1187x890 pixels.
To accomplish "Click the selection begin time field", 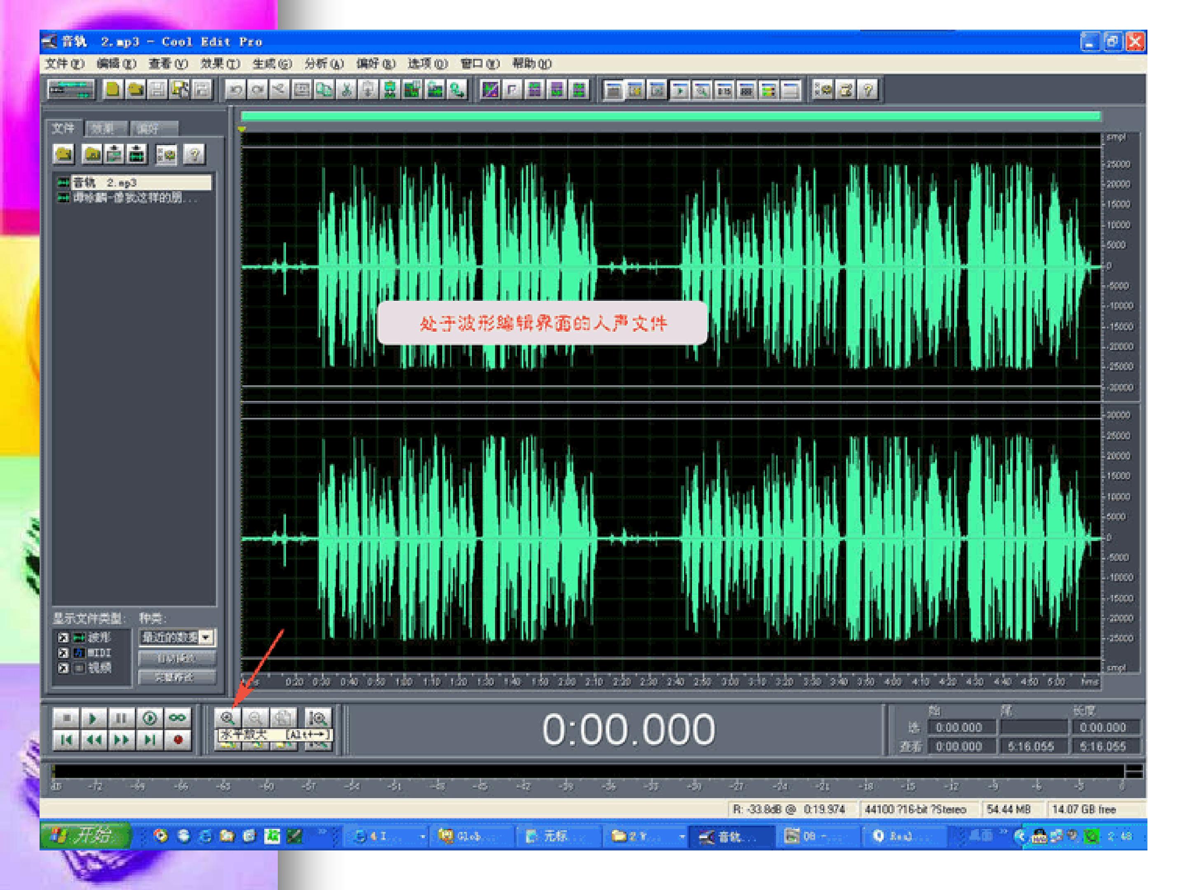I will [x=962, y=727].
